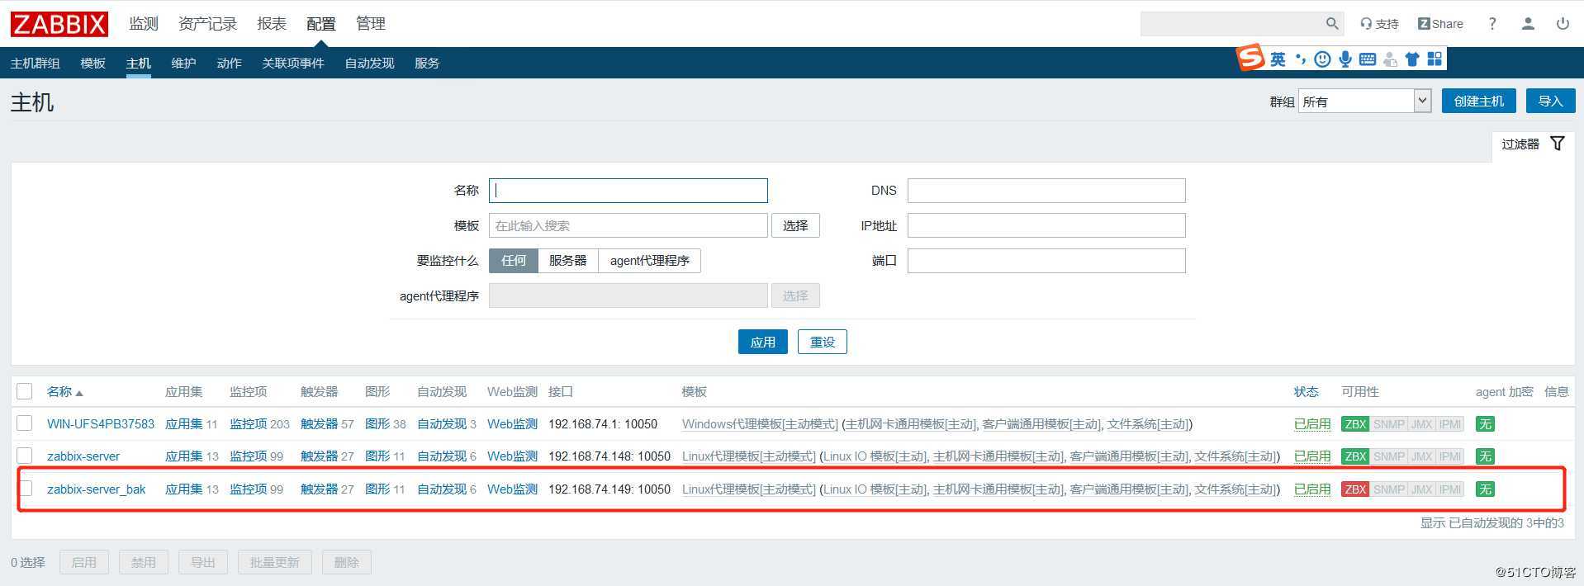1584x586 pixels.
Task: Open the Zabbix Share link
Action: point(1440,24)
